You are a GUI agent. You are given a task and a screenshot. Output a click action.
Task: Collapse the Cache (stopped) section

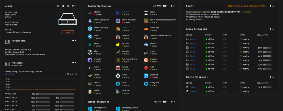point(273,77)
